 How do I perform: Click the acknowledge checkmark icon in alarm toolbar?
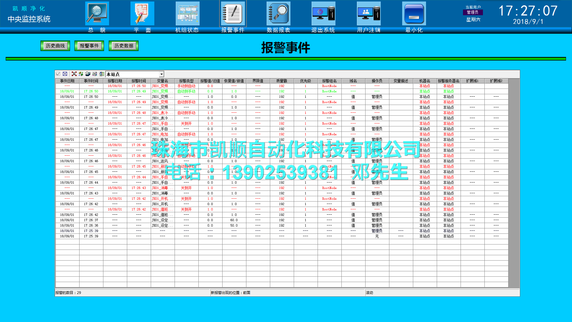point(58,74)
